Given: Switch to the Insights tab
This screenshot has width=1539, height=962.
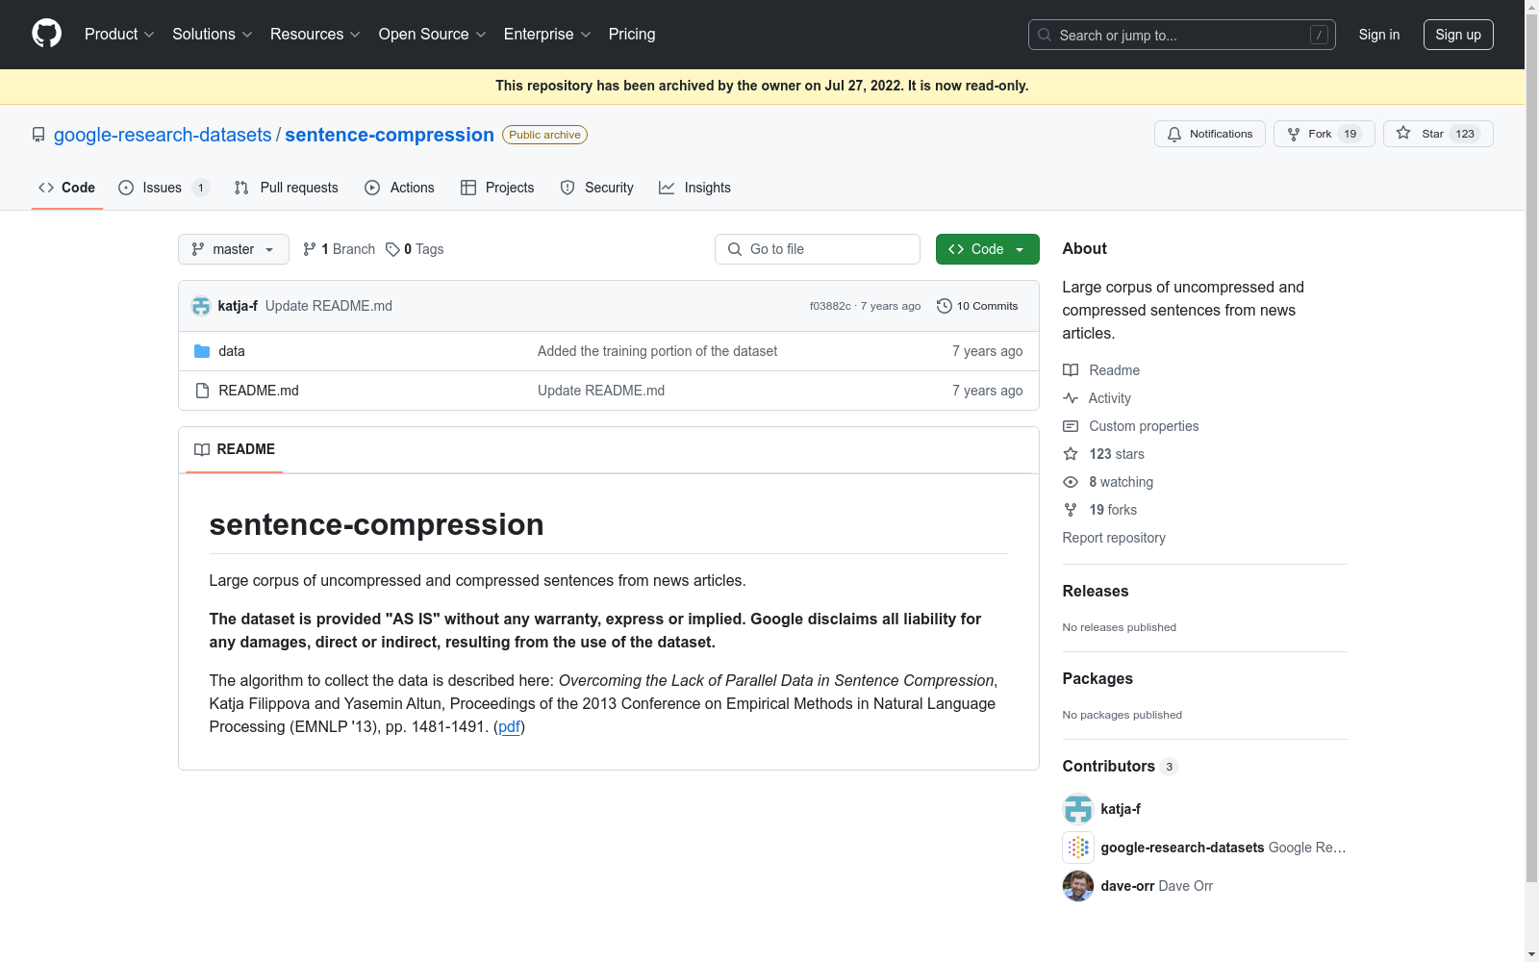Looking at the screenshot, I should pyautogui.click(x=695, y=188).
